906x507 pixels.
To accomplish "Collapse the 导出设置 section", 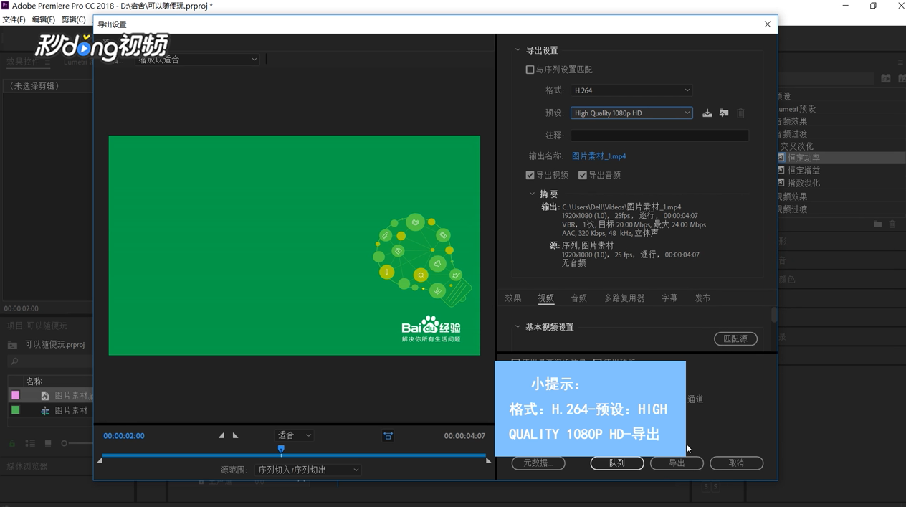I will pos(518,50).
